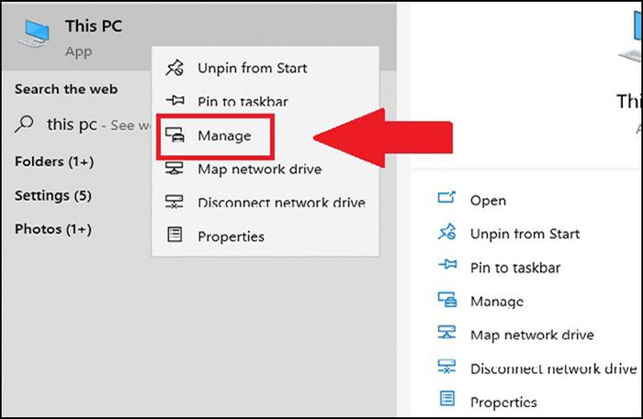Click the This PC computer icon in search results
Image resolution: width=643 pixels, height=419 pixels.
(x=34, y=34)
